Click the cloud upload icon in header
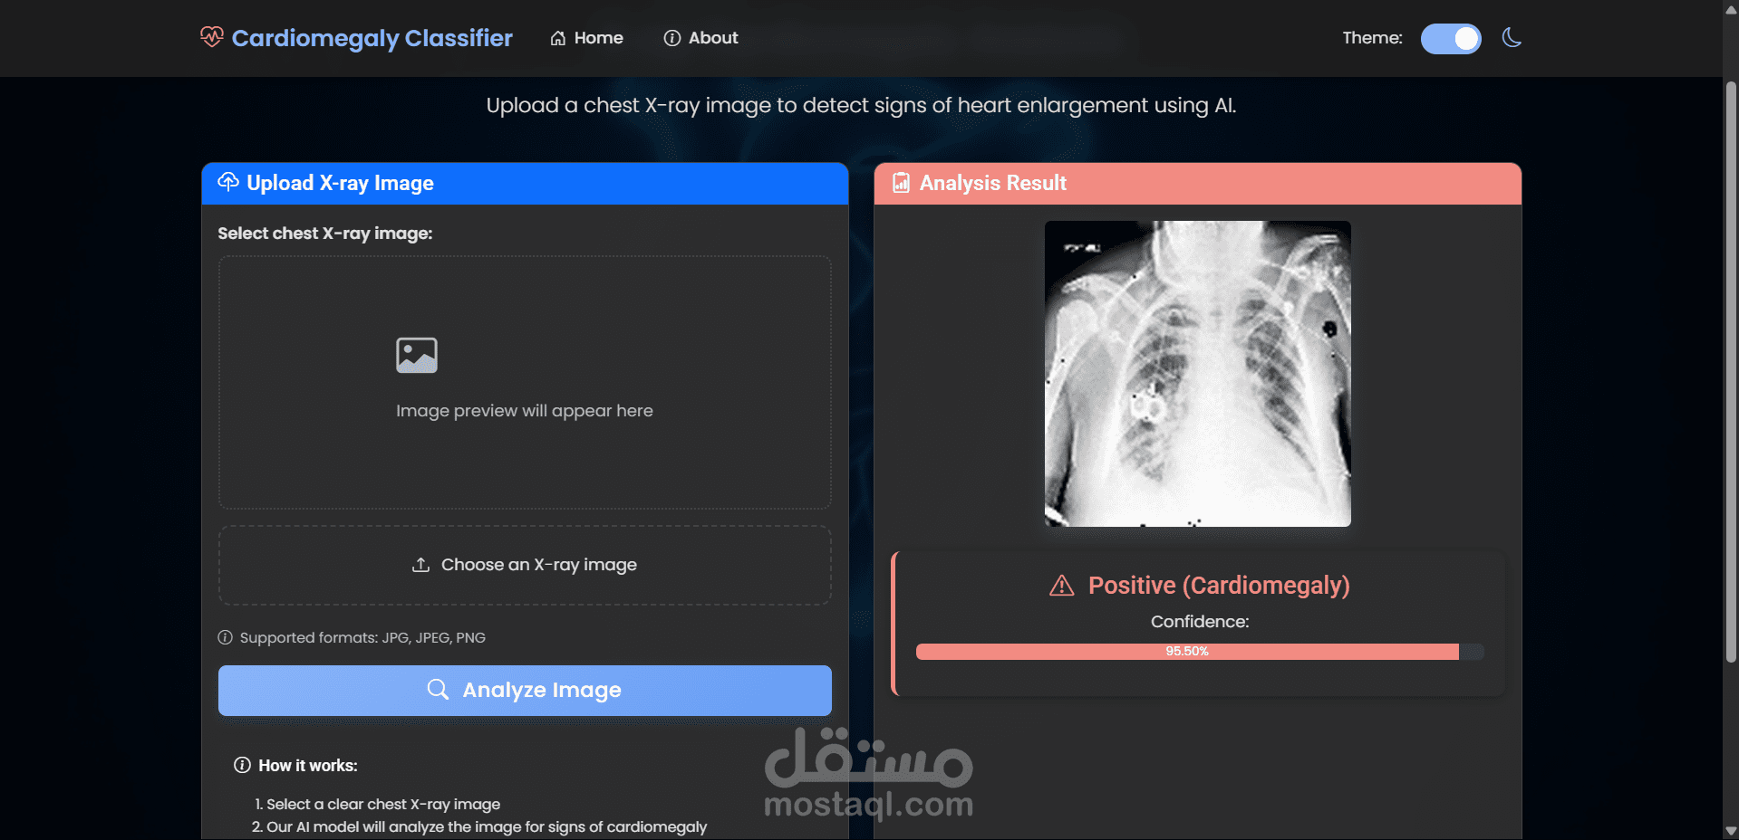This screenshot has width=1739, height=840. [x=228, y=182]
